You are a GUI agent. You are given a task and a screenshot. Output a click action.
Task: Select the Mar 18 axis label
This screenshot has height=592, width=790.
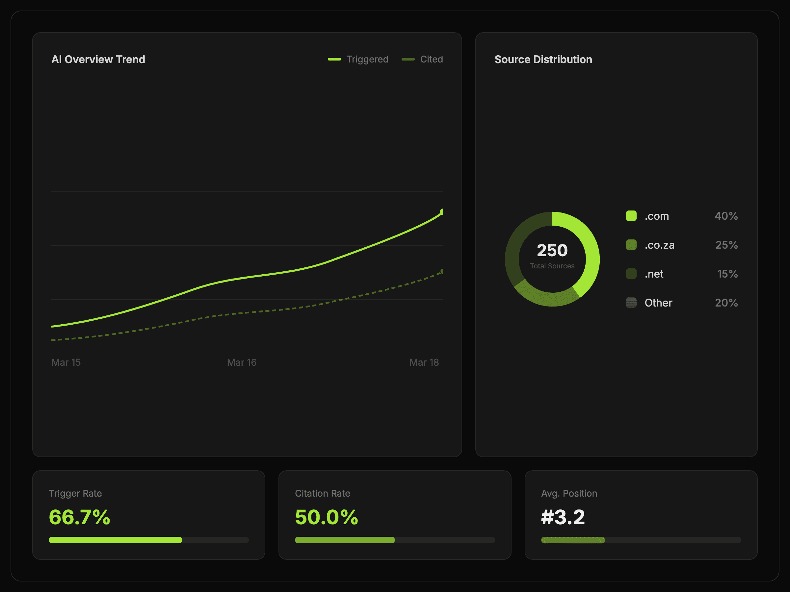pyautogui.click(x=424, y=362)
